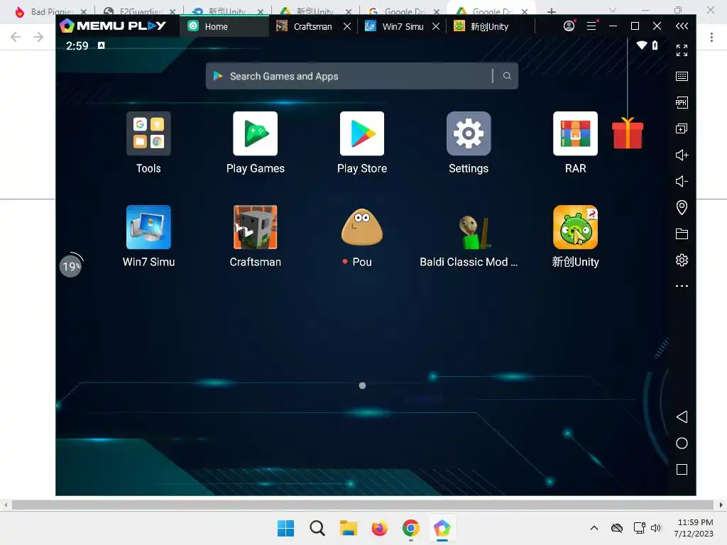Image resolution: width=727 pixels, height=545 pixels.
Task: Open the 新创Unity app icon
Action: [x=575, y=227]
